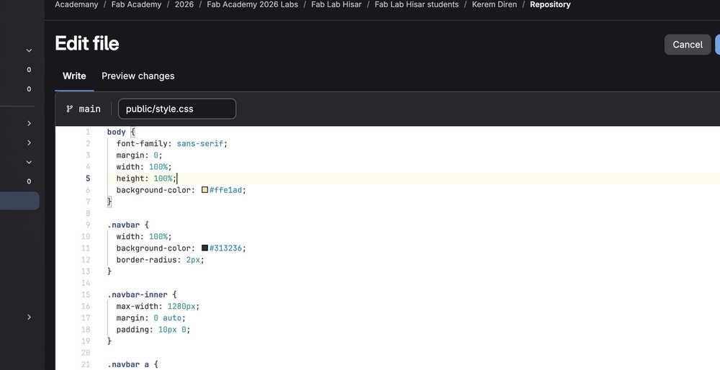Click the 'margin: 0 auto;' line

pos(150,317)
